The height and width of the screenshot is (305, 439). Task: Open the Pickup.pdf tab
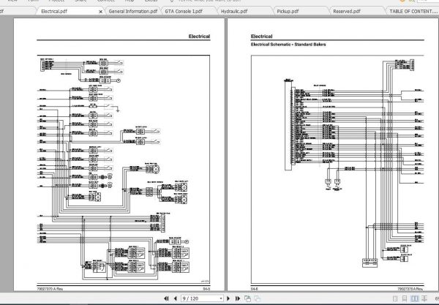pos(288,12)
